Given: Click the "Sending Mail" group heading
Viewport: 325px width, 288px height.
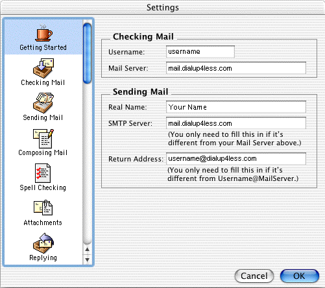Looking at the screenshot, I should 140,91.
